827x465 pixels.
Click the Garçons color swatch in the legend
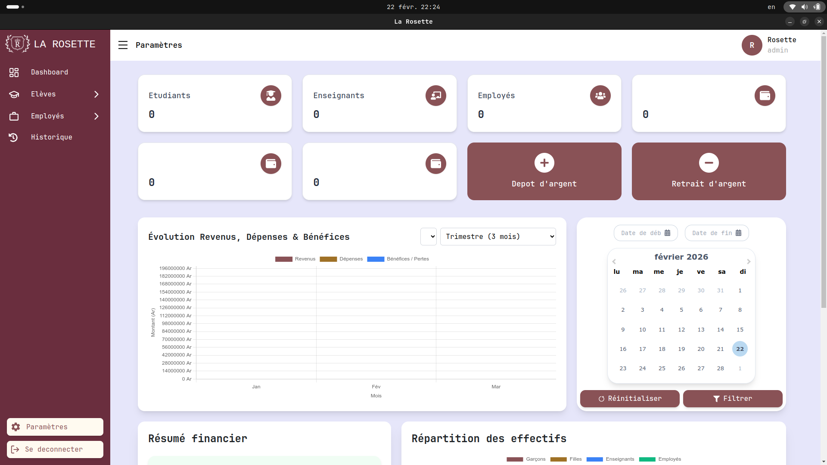coord(515,459)
